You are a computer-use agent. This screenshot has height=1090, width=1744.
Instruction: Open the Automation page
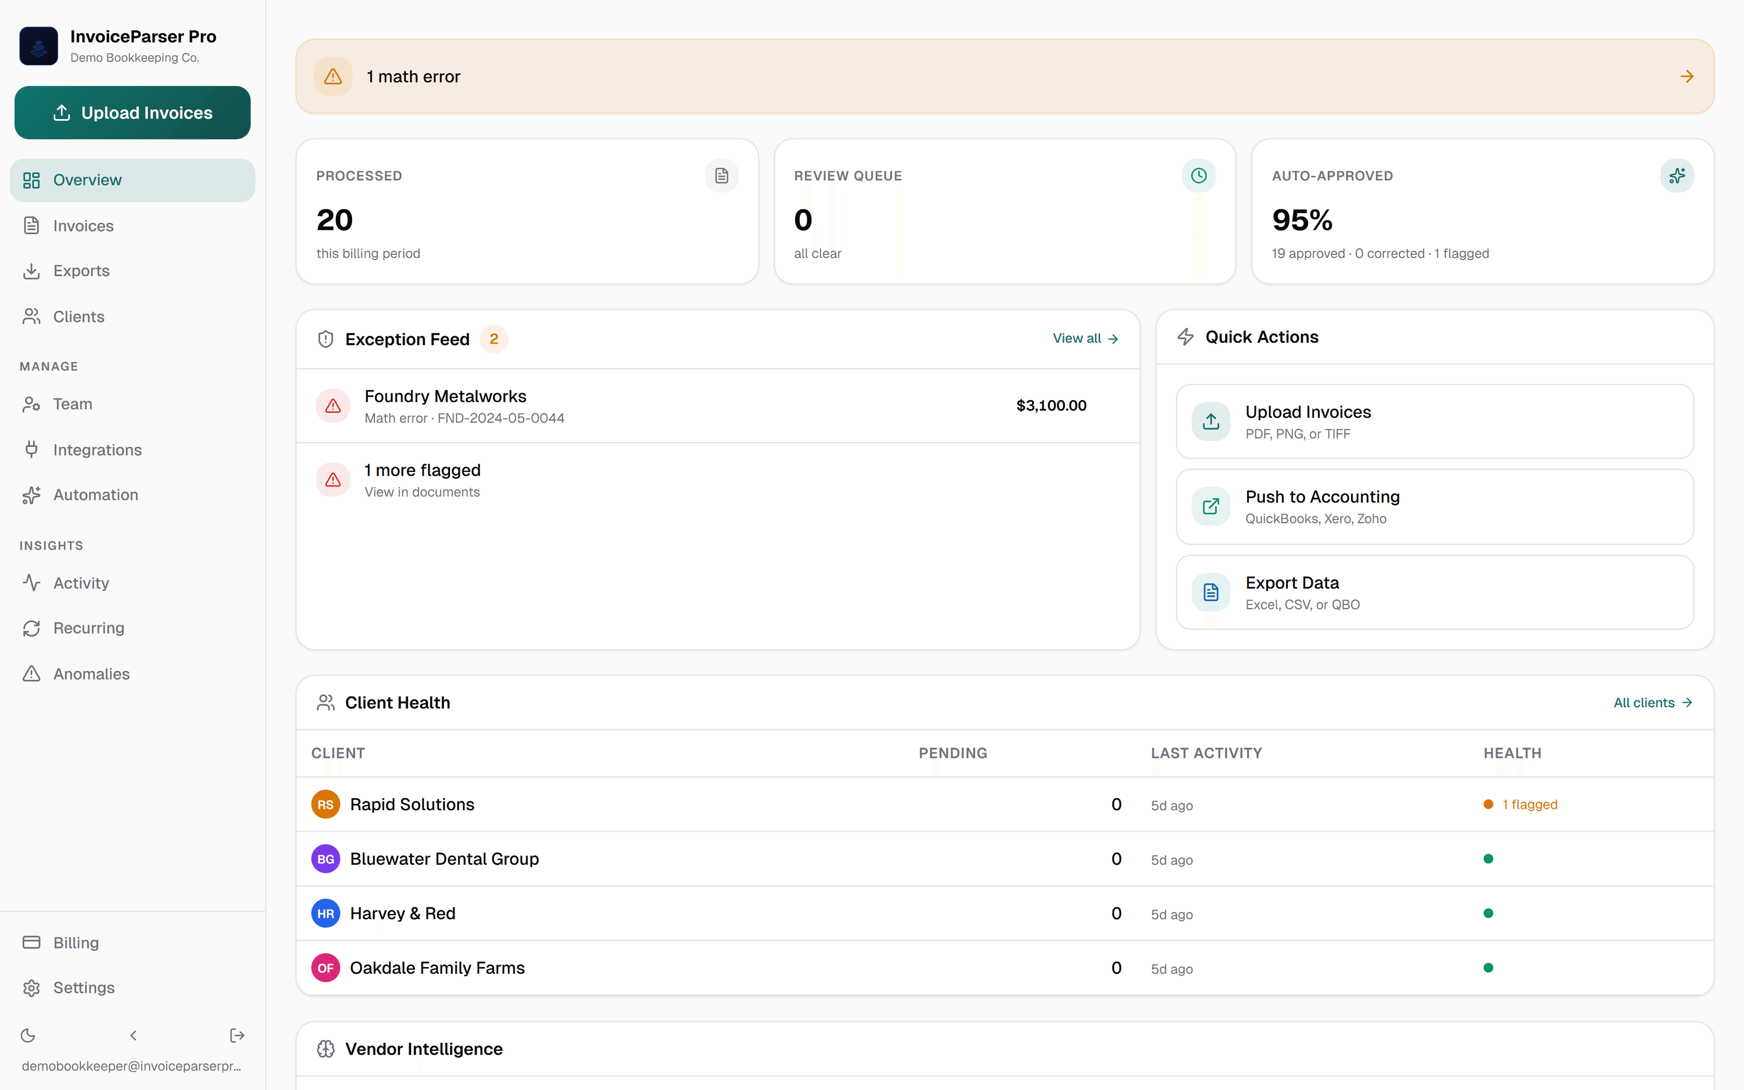pyautogui.click(x=133, y=495)
